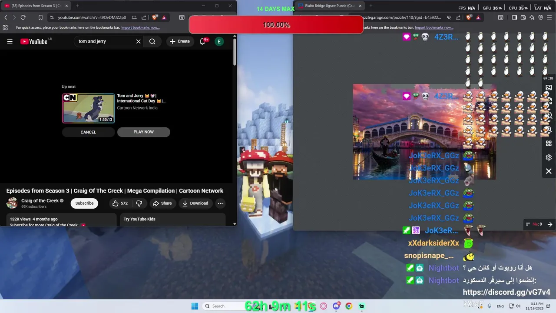The image size is (556, 313).
Task: Open the YouTube account avatar 'E'
Action: 219,41
